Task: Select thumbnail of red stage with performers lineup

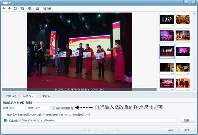Action: 167,83
